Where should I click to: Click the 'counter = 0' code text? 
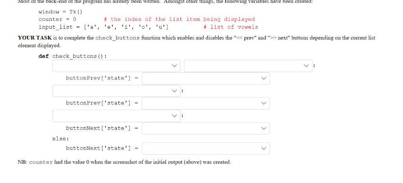click(57, 19)
